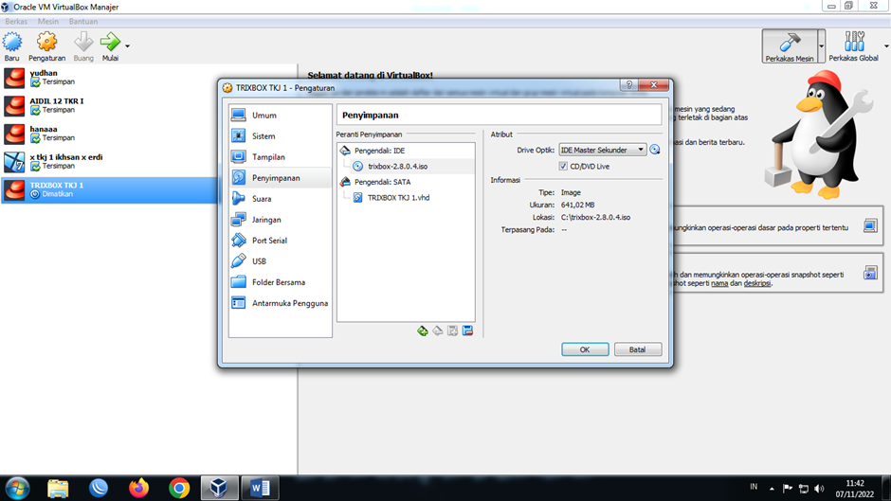891x501 pixels.
Task: Click the Baru new machine icon
Action: (x=12, y=42)
